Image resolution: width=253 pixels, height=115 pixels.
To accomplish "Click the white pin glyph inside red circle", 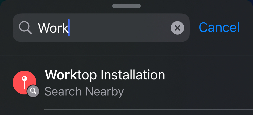I will pos(24,83).
